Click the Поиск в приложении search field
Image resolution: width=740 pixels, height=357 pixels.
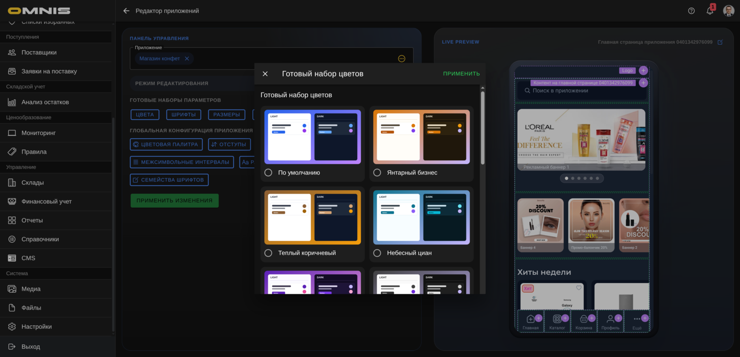pos(581,91)
